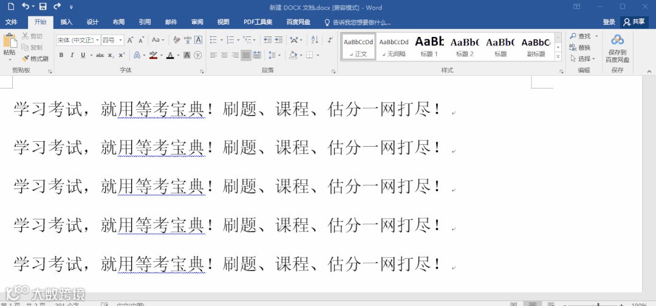Image resolution: width=656 pixels, height=306 pixels.
Task: Click the 选择 (Select) button
Action: [583, 59]
